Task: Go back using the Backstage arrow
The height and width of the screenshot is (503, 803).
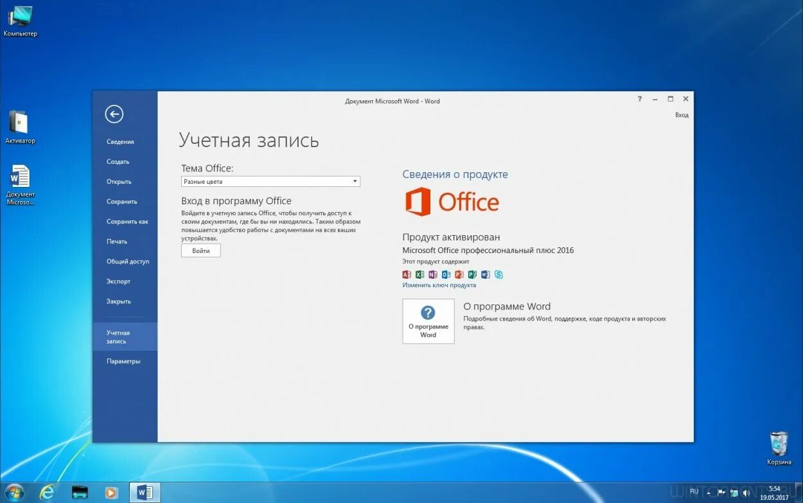Action: (114, 114)
